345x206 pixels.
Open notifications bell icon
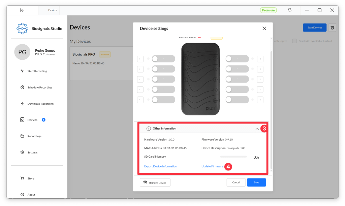tap(289, 10)
